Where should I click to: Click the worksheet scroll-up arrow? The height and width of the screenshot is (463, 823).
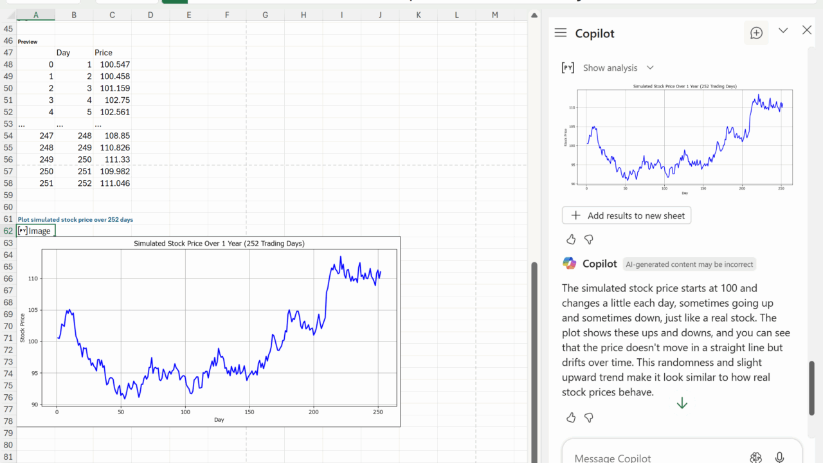pos(534,15)
